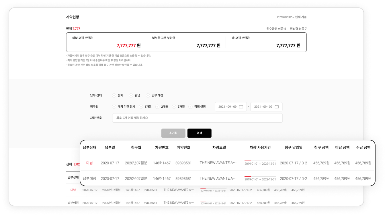Click 미납 금액 456,789원 in enlarged 납부예정 row
This screenshot has height=216, width=387.
pos(342,178)
